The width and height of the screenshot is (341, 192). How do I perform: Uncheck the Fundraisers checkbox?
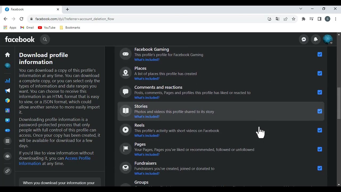pyautogui.click(x=320, y=168)
